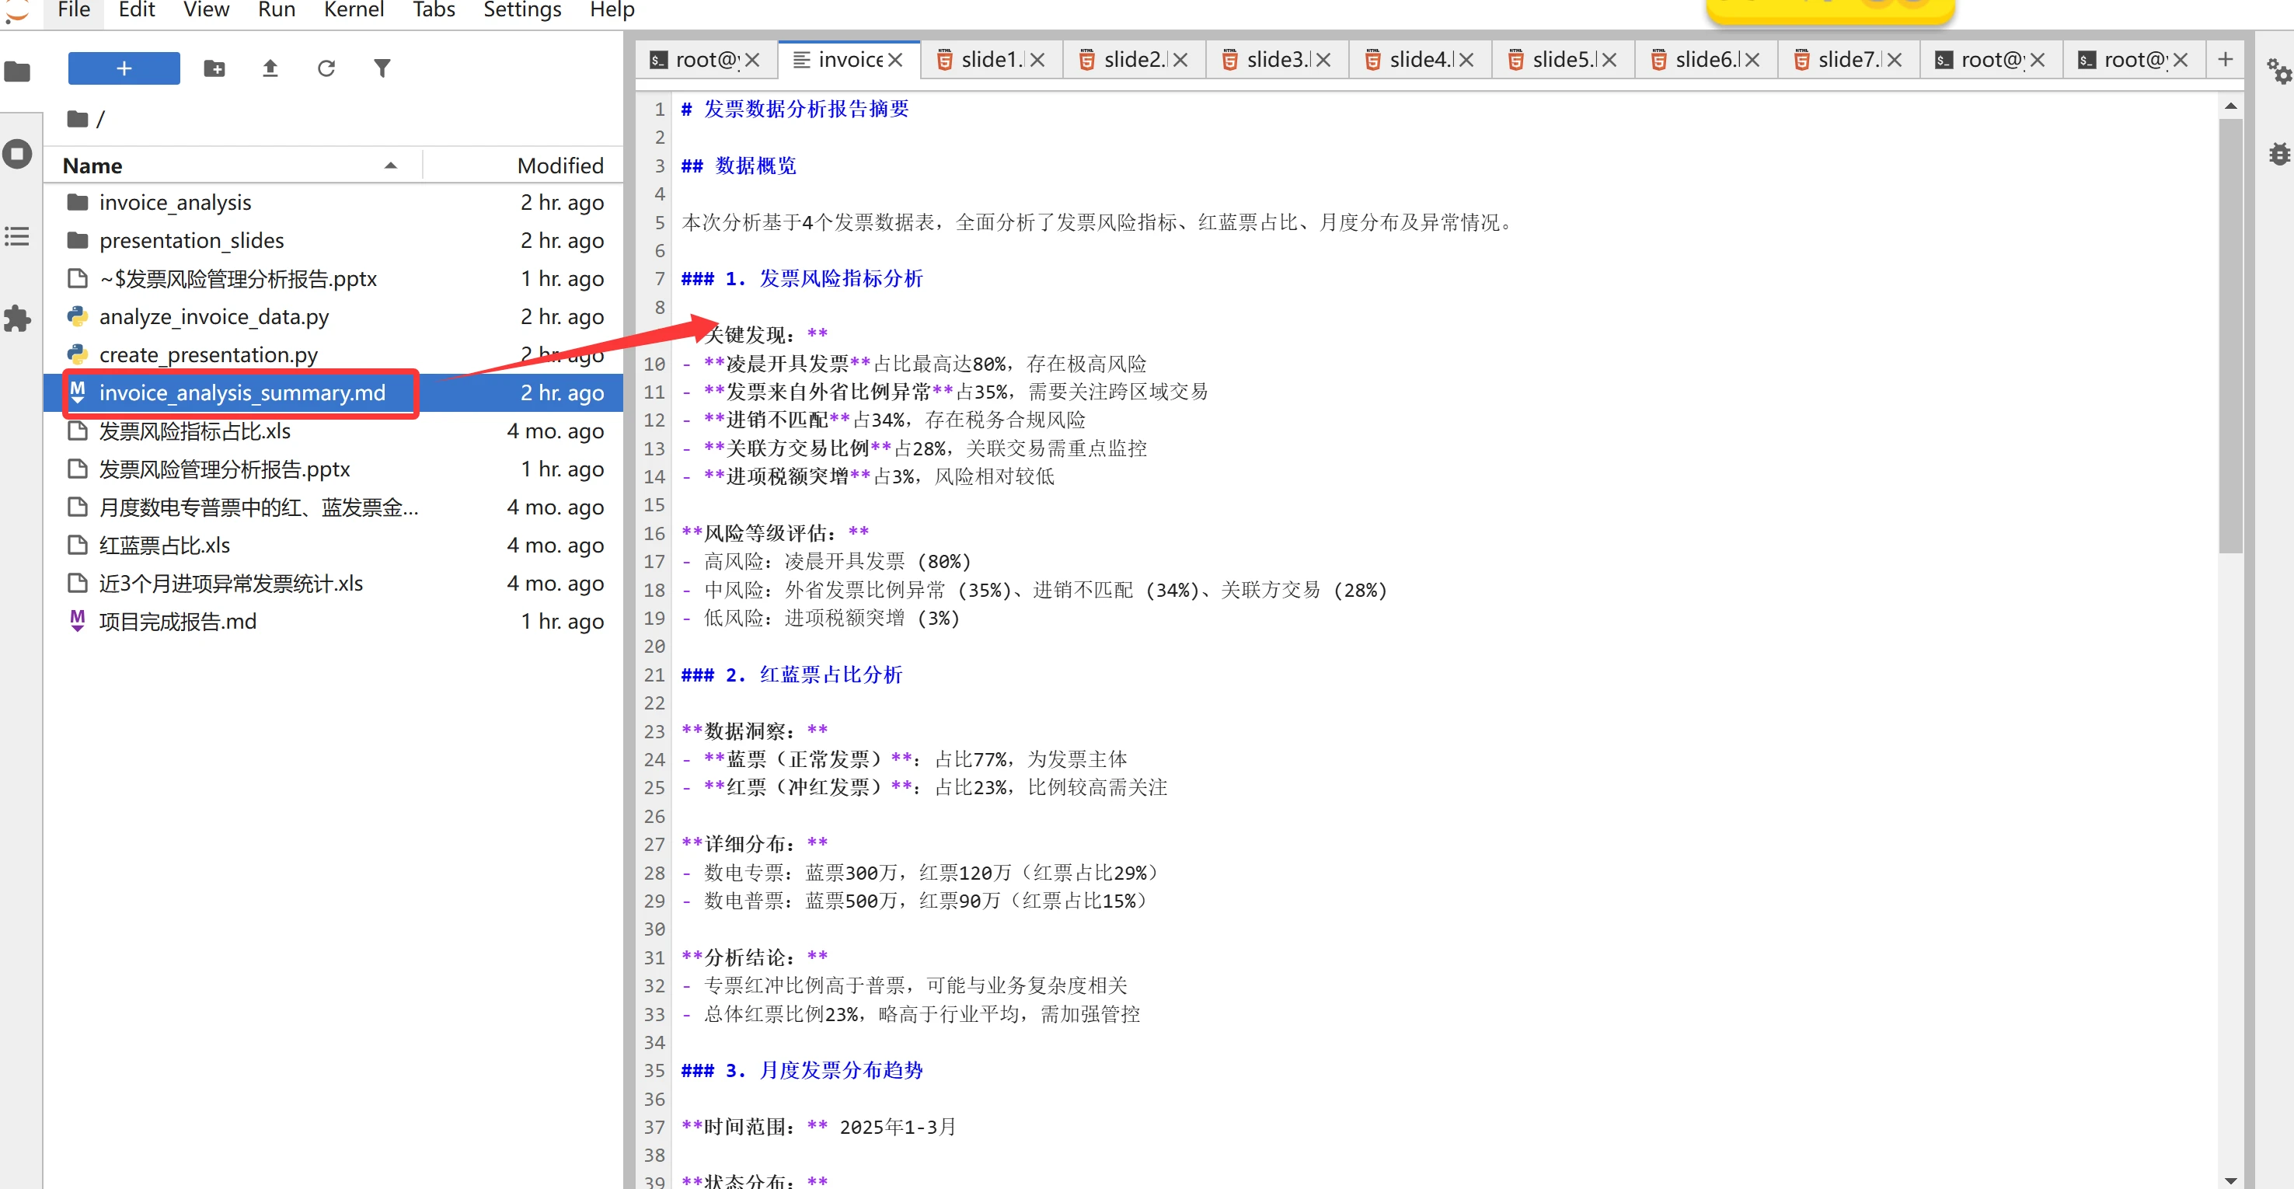Open the Kernel menu
Image resolution: width=2294 pixels, height=1189 pixels.
pos(353,11)
